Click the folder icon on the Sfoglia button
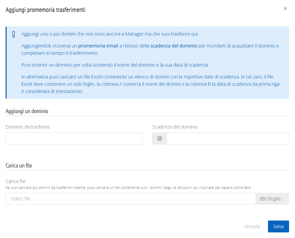The width and height of the screenshot is (295, 238). [263, 199]
